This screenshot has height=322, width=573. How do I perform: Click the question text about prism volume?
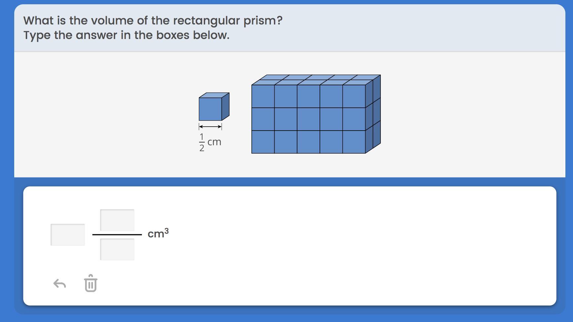pos(153,20)
